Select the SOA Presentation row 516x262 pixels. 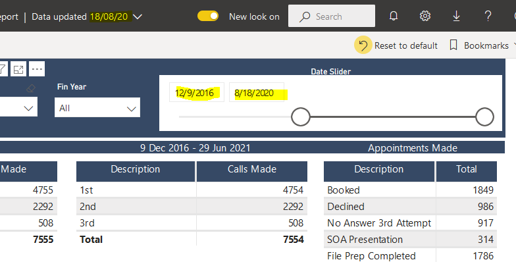(410, 240)
